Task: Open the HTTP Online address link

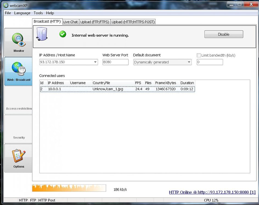Action: pyautogui.click(x=212, y=192)
